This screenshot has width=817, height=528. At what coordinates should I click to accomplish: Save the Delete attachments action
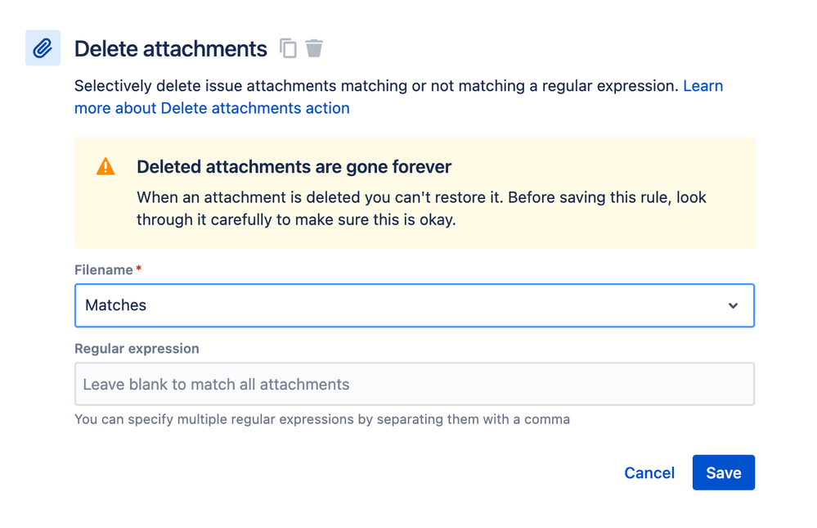click(723, 472)
